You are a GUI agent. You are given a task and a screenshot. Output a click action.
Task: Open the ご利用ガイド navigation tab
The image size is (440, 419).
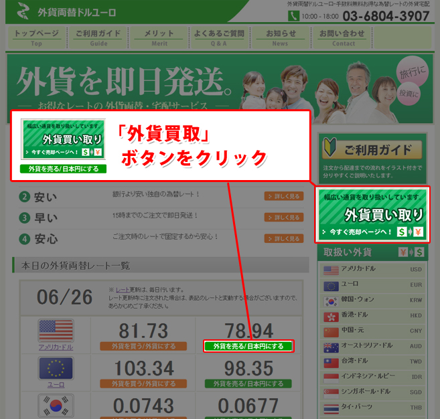pos(98,37)
